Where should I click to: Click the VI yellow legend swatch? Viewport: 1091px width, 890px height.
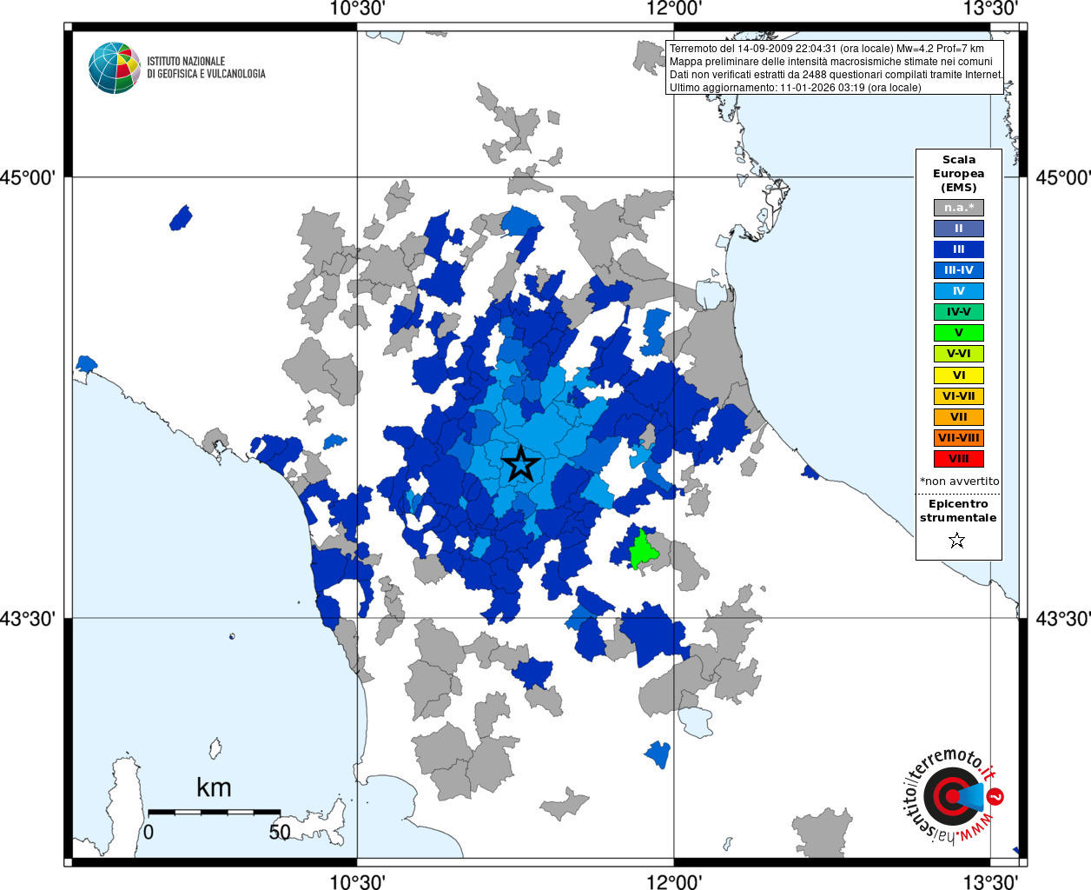[959, 375]
